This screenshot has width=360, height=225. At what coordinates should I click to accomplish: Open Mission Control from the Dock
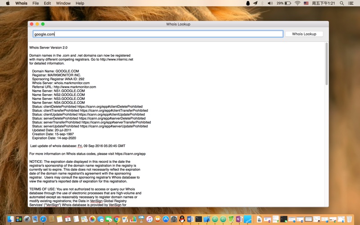click(x=19, y=219)
